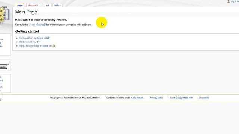Image resolution: width=239 pixels, height=134 pixels.
Task: Open the User's Guide link
Action: (35, 25)
